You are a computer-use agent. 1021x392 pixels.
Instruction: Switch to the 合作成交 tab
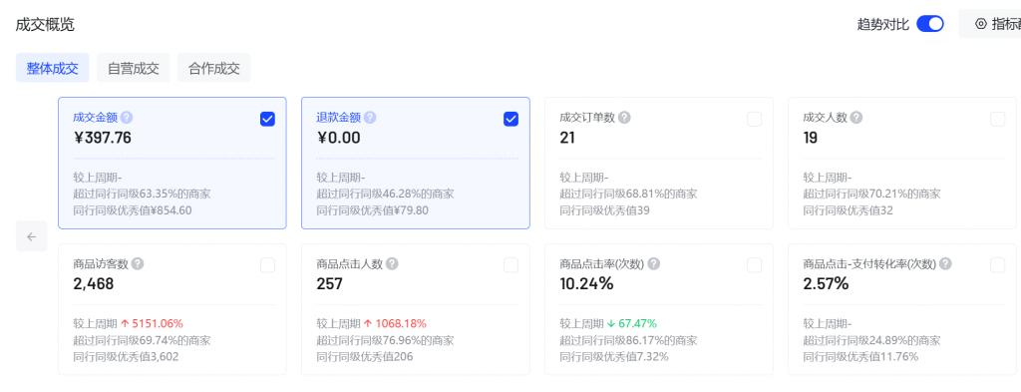click(214, 69)
